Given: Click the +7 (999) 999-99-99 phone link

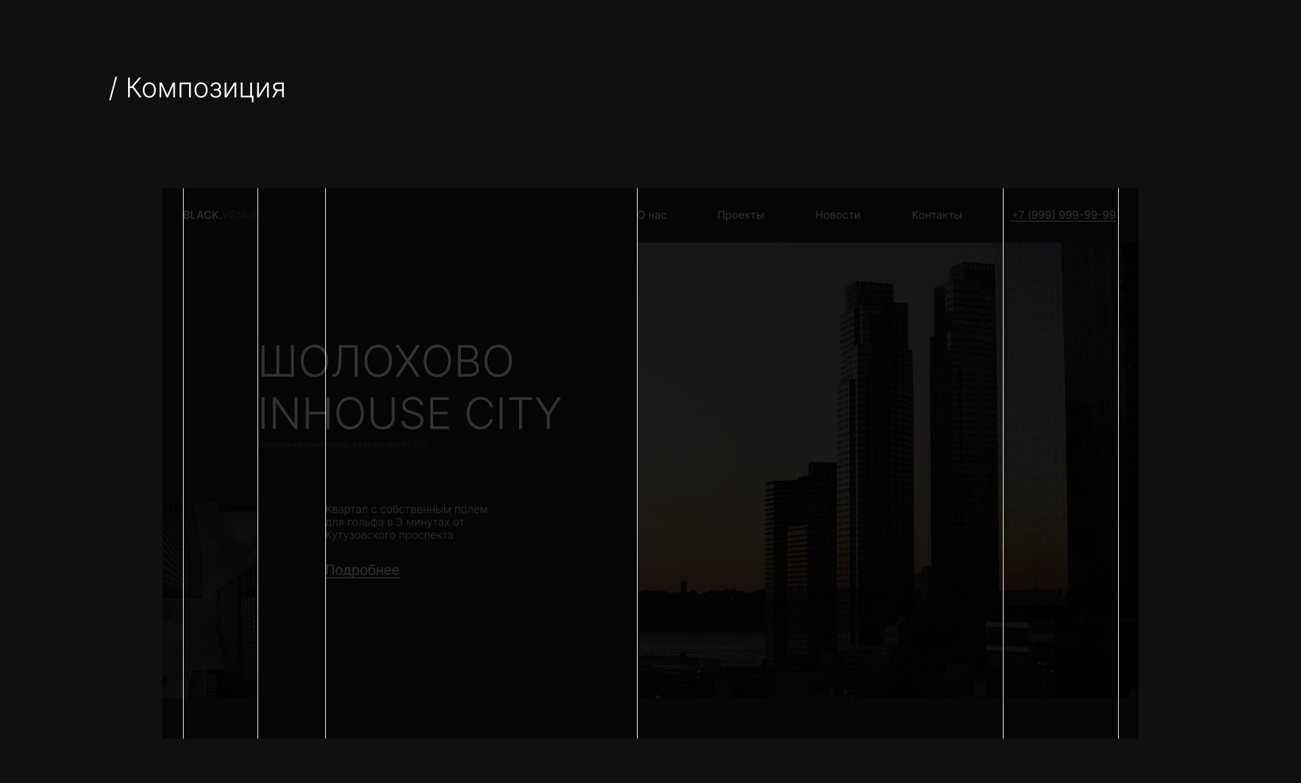Looking at the screenshot, I should click(1063, 215).
